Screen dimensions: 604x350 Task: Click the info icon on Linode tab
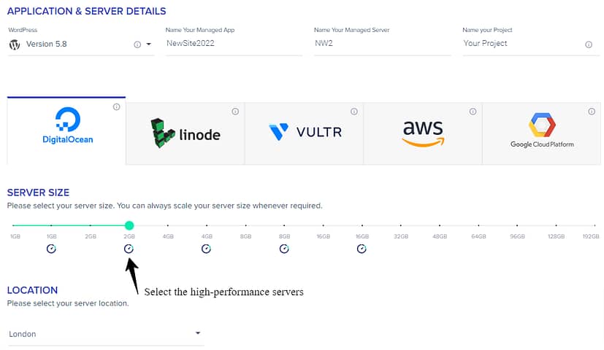click(x=235, y=112)
